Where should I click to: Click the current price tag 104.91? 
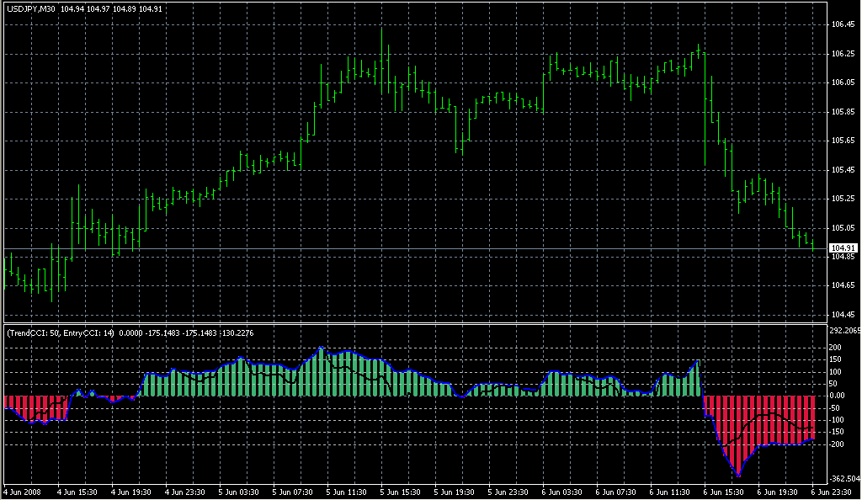click(x=843, y=247)
